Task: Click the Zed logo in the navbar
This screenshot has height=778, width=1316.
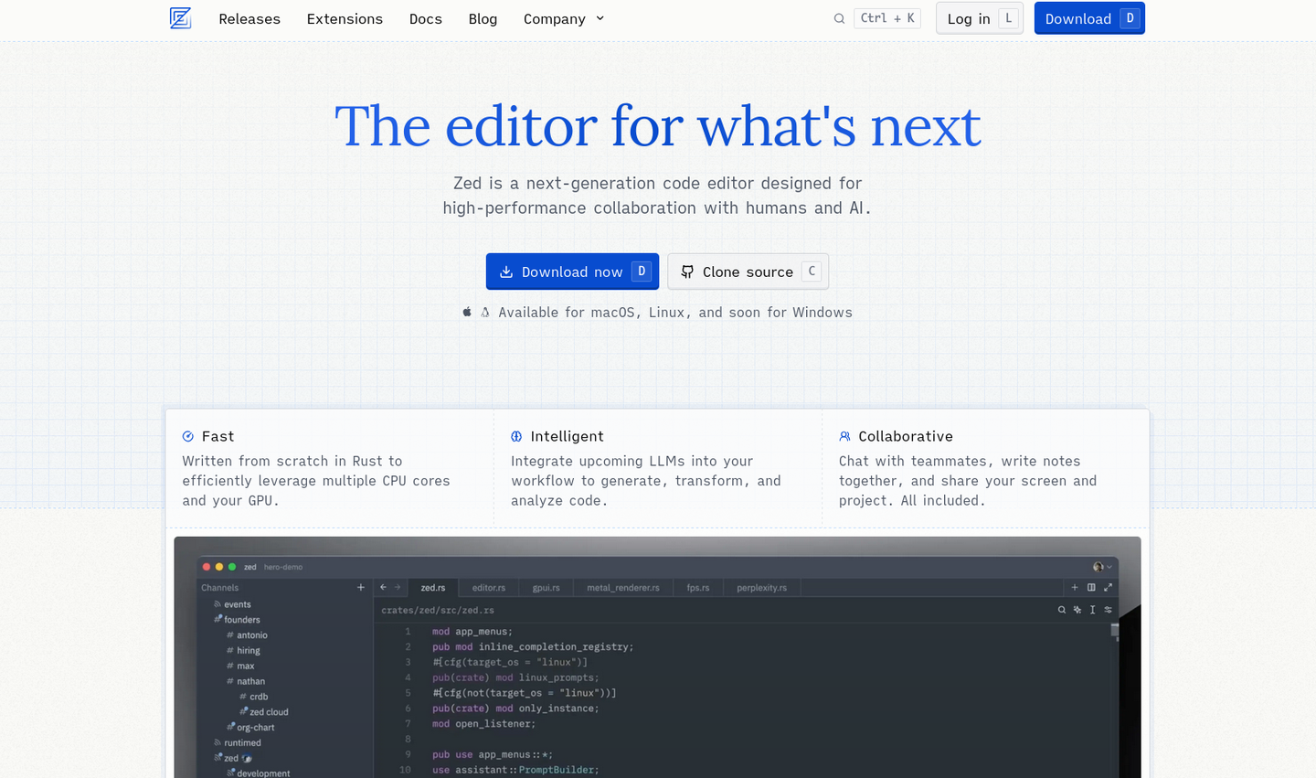Action: 180,18
